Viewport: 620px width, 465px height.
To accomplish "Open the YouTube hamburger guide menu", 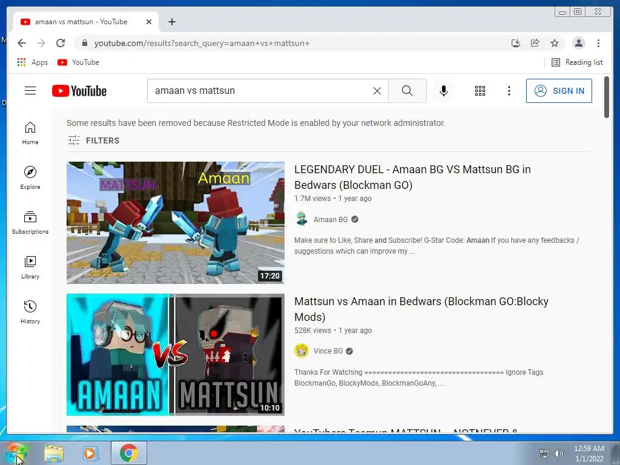I will click(x=30, y=91).
